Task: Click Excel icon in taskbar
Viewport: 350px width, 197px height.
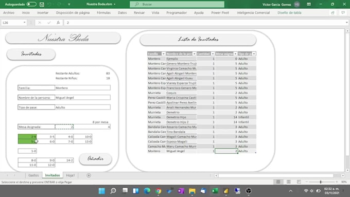Action: coord(215,191)
